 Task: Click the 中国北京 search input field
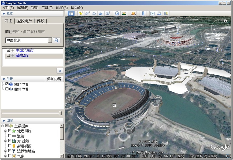(x=27, y=40)
